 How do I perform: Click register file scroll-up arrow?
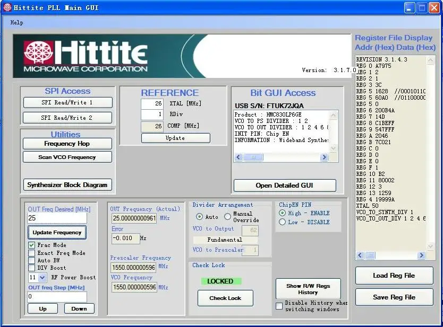(430, 60)
